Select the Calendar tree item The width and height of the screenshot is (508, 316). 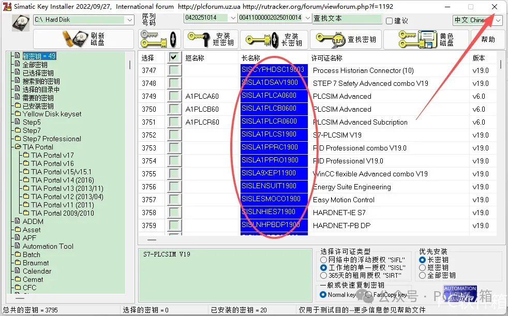(37, 271)
